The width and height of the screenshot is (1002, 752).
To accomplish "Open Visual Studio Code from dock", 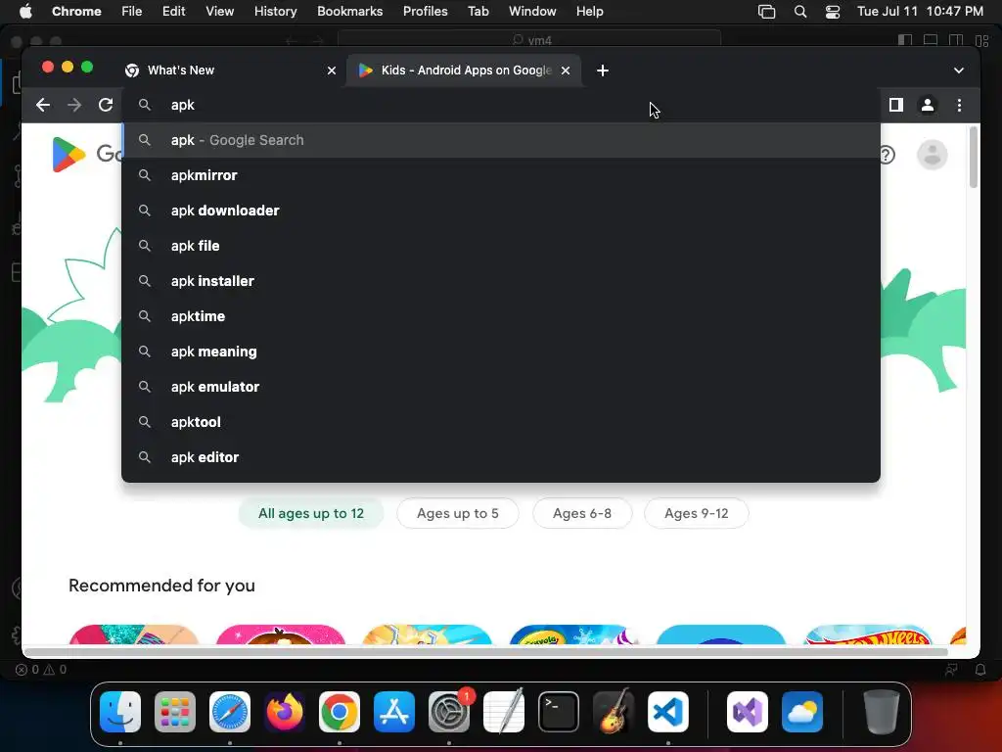I will tap(668, 712).
